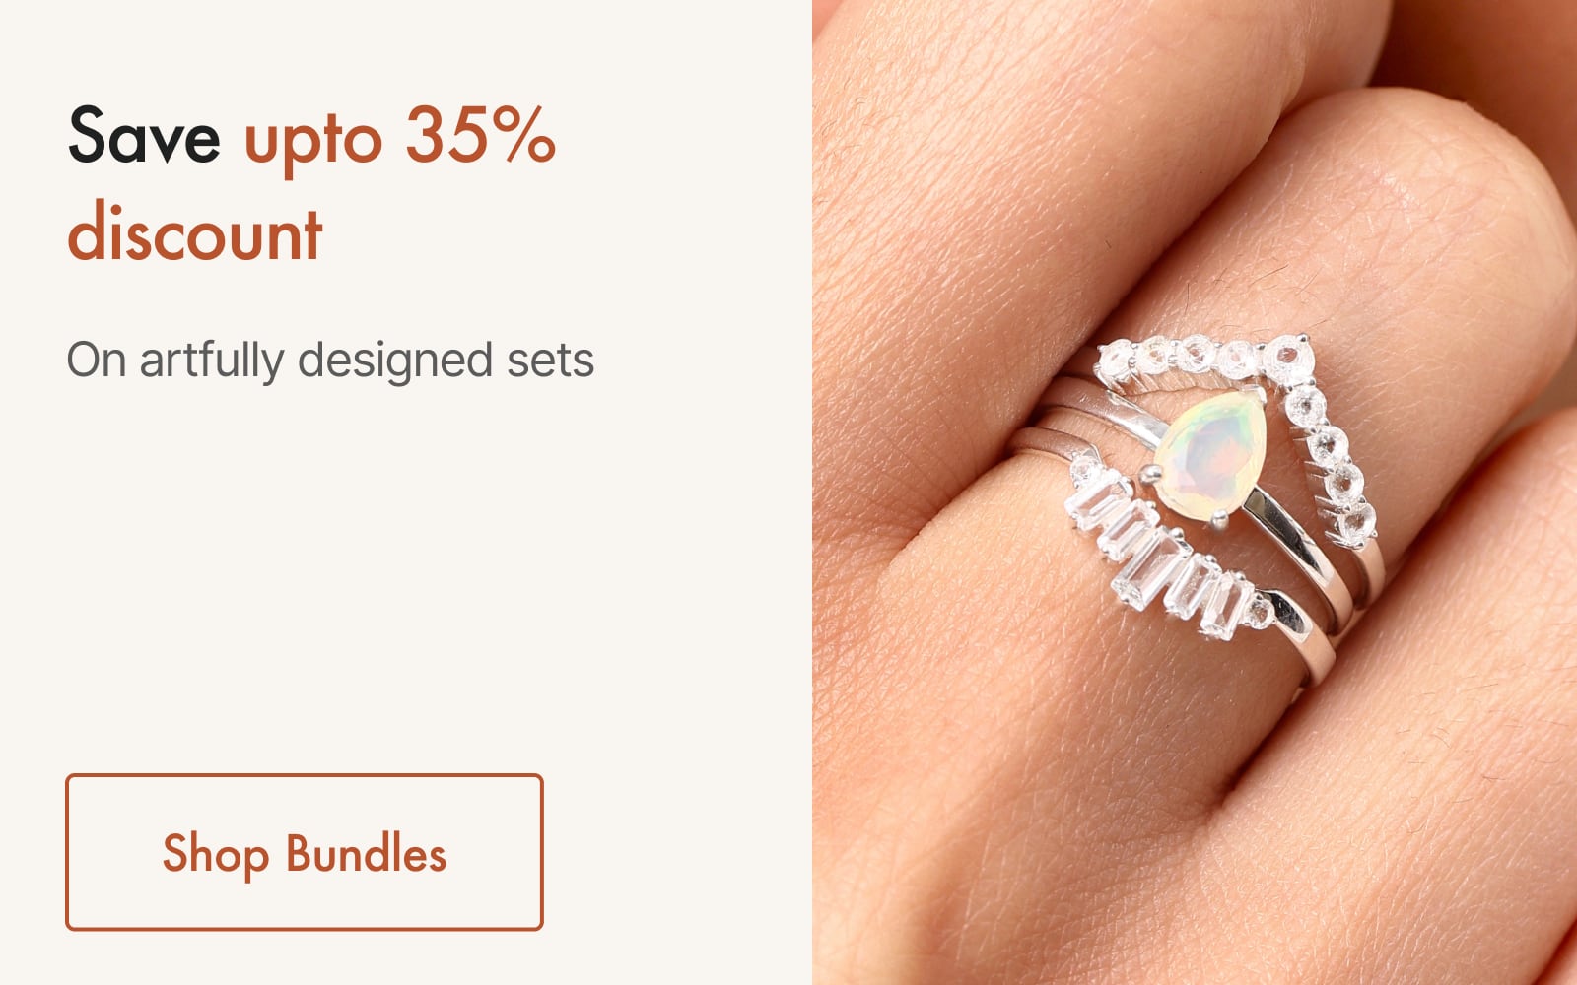
Task: Click the "On artfully designed sets" subtitle
Action: (330, 361)
